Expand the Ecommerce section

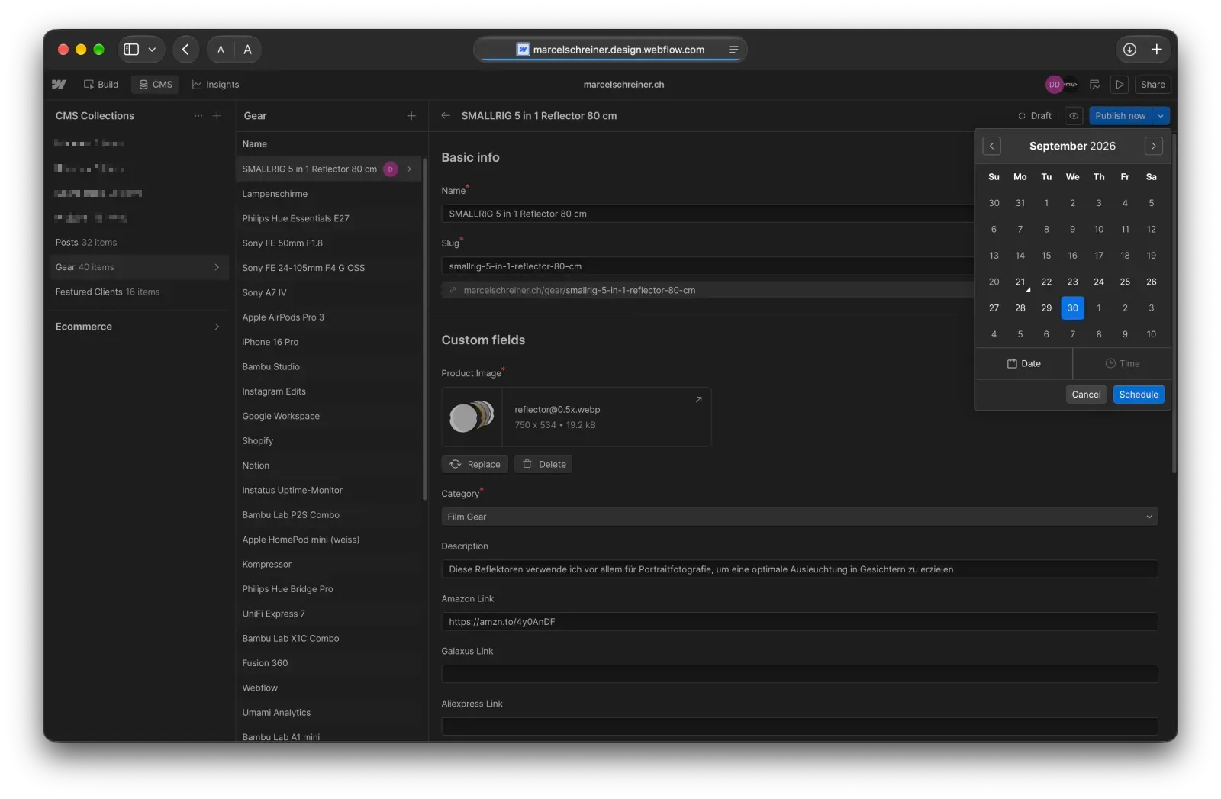[138, 327]
